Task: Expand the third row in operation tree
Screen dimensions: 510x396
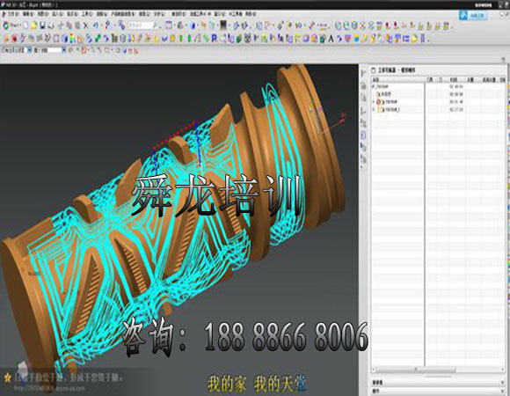Action: [374, 102]
